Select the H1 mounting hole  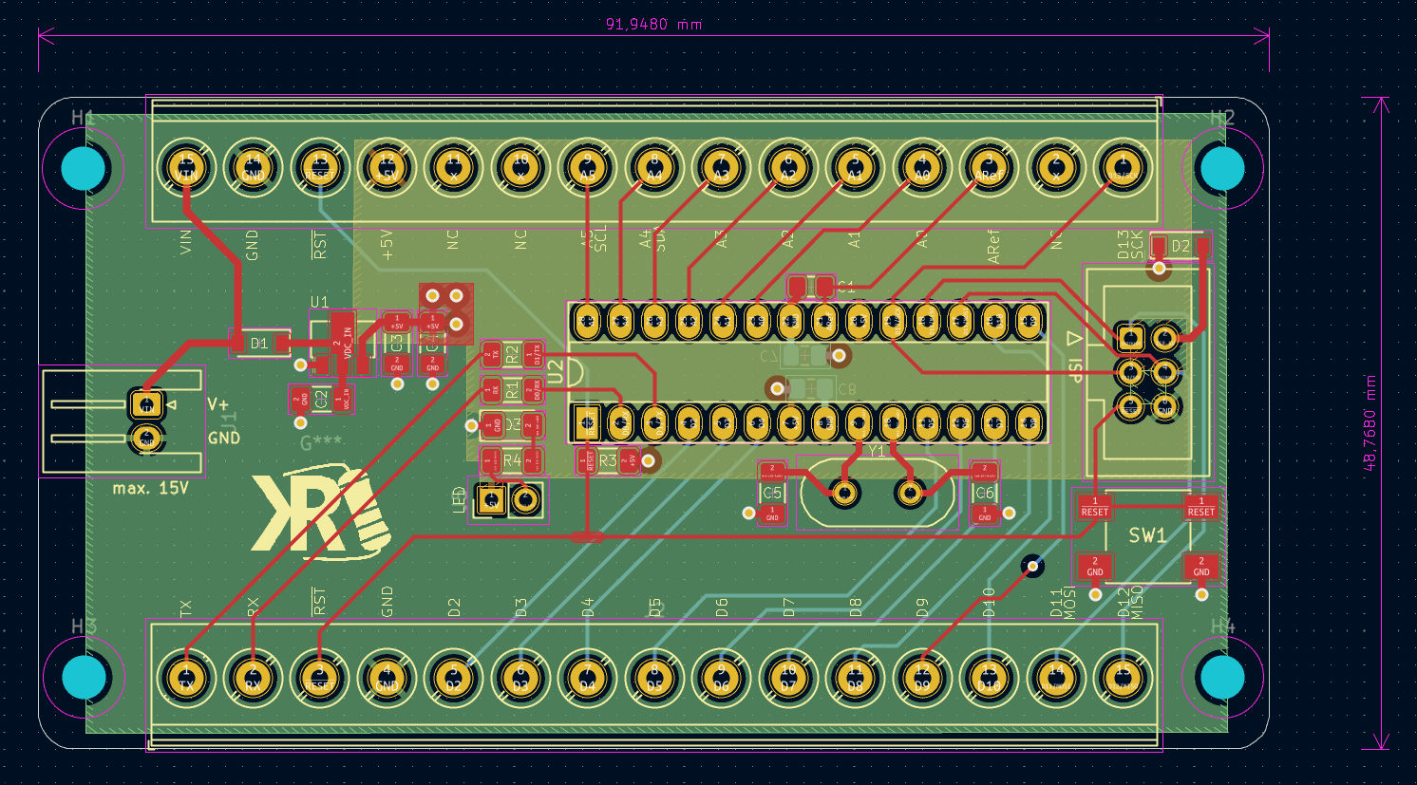click(84, 168)
